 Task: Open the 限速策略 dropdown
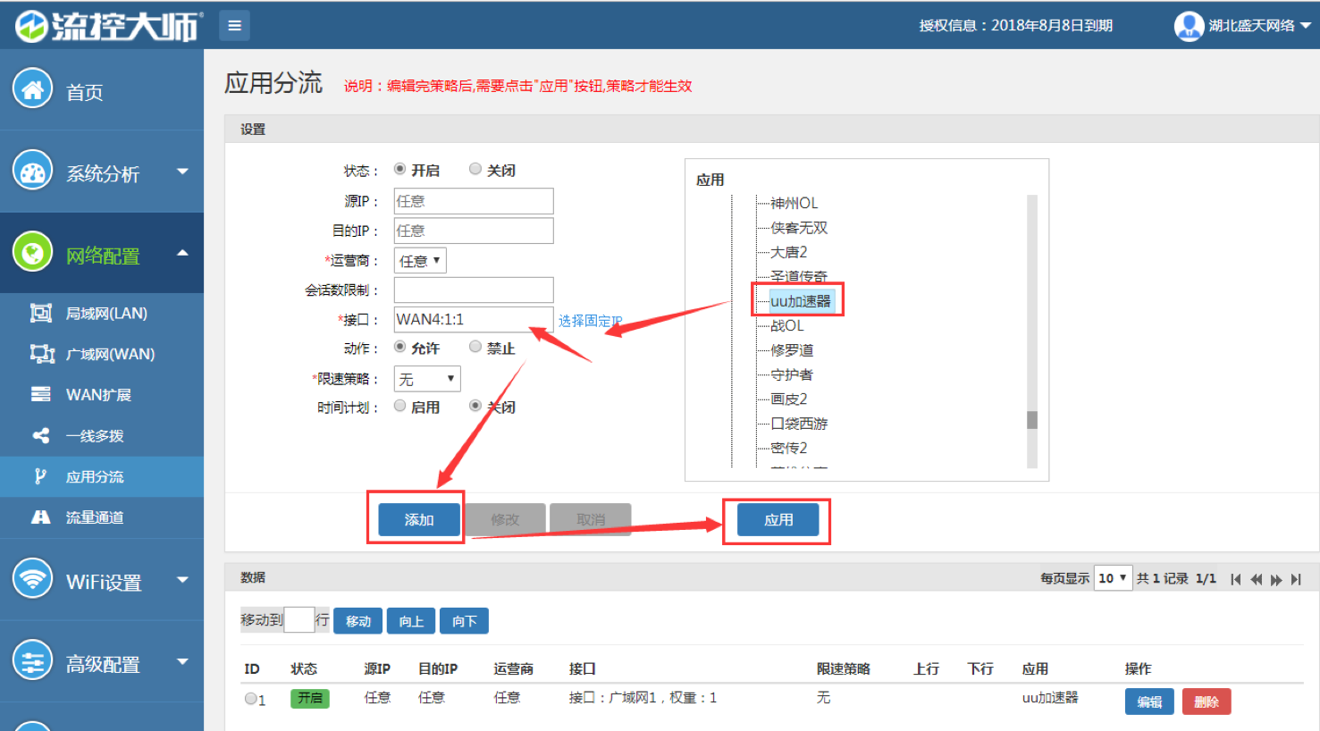pyautogui.click(x=427, y=379)
